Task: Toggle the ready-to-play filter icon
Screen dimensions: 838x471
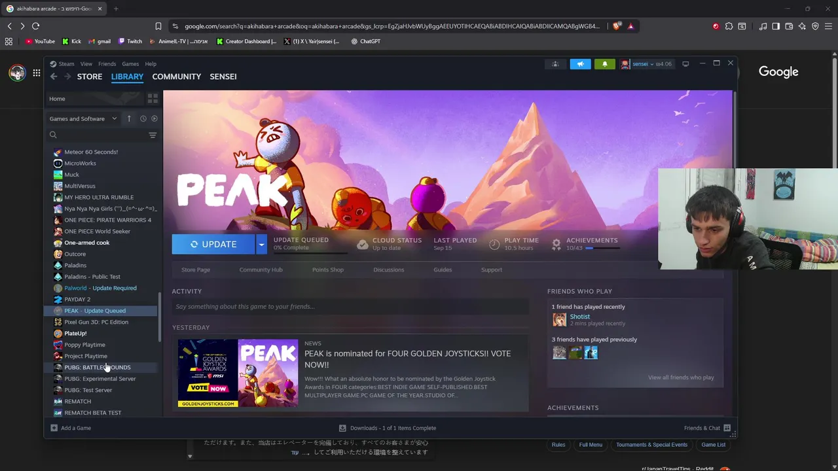Action: click(155, 118)
